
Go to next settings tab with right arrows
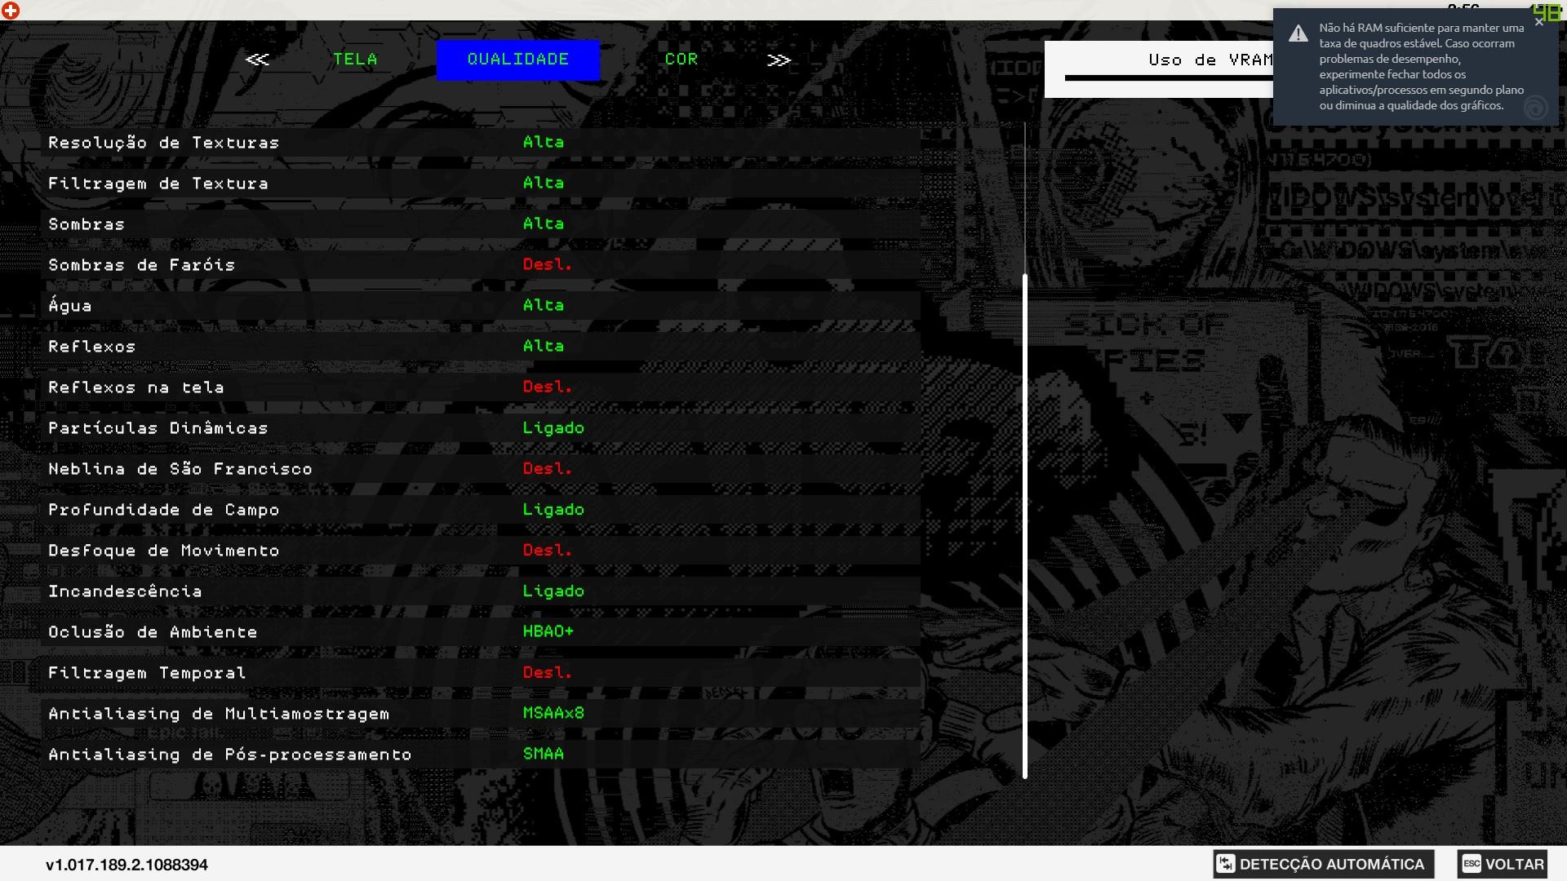(779, 60)
